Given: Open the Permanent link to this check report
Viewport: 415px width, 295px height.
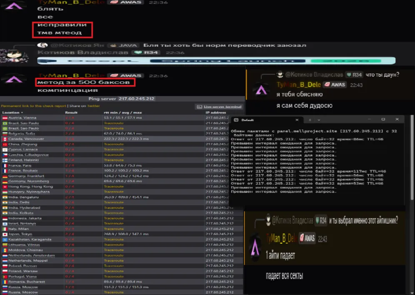Looking at the screenshot, I should [33, 106].
